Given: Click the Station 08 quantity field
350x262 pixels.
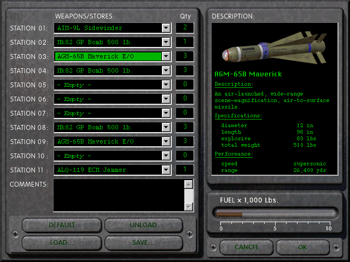Looking at the screenshot, I should pos(185,127).
